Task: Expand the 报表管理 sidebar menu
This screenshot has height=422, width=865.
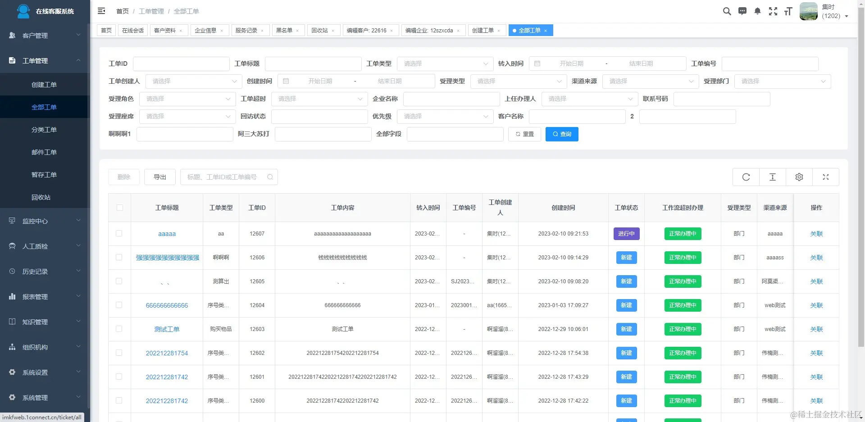Action: (45, 296)
